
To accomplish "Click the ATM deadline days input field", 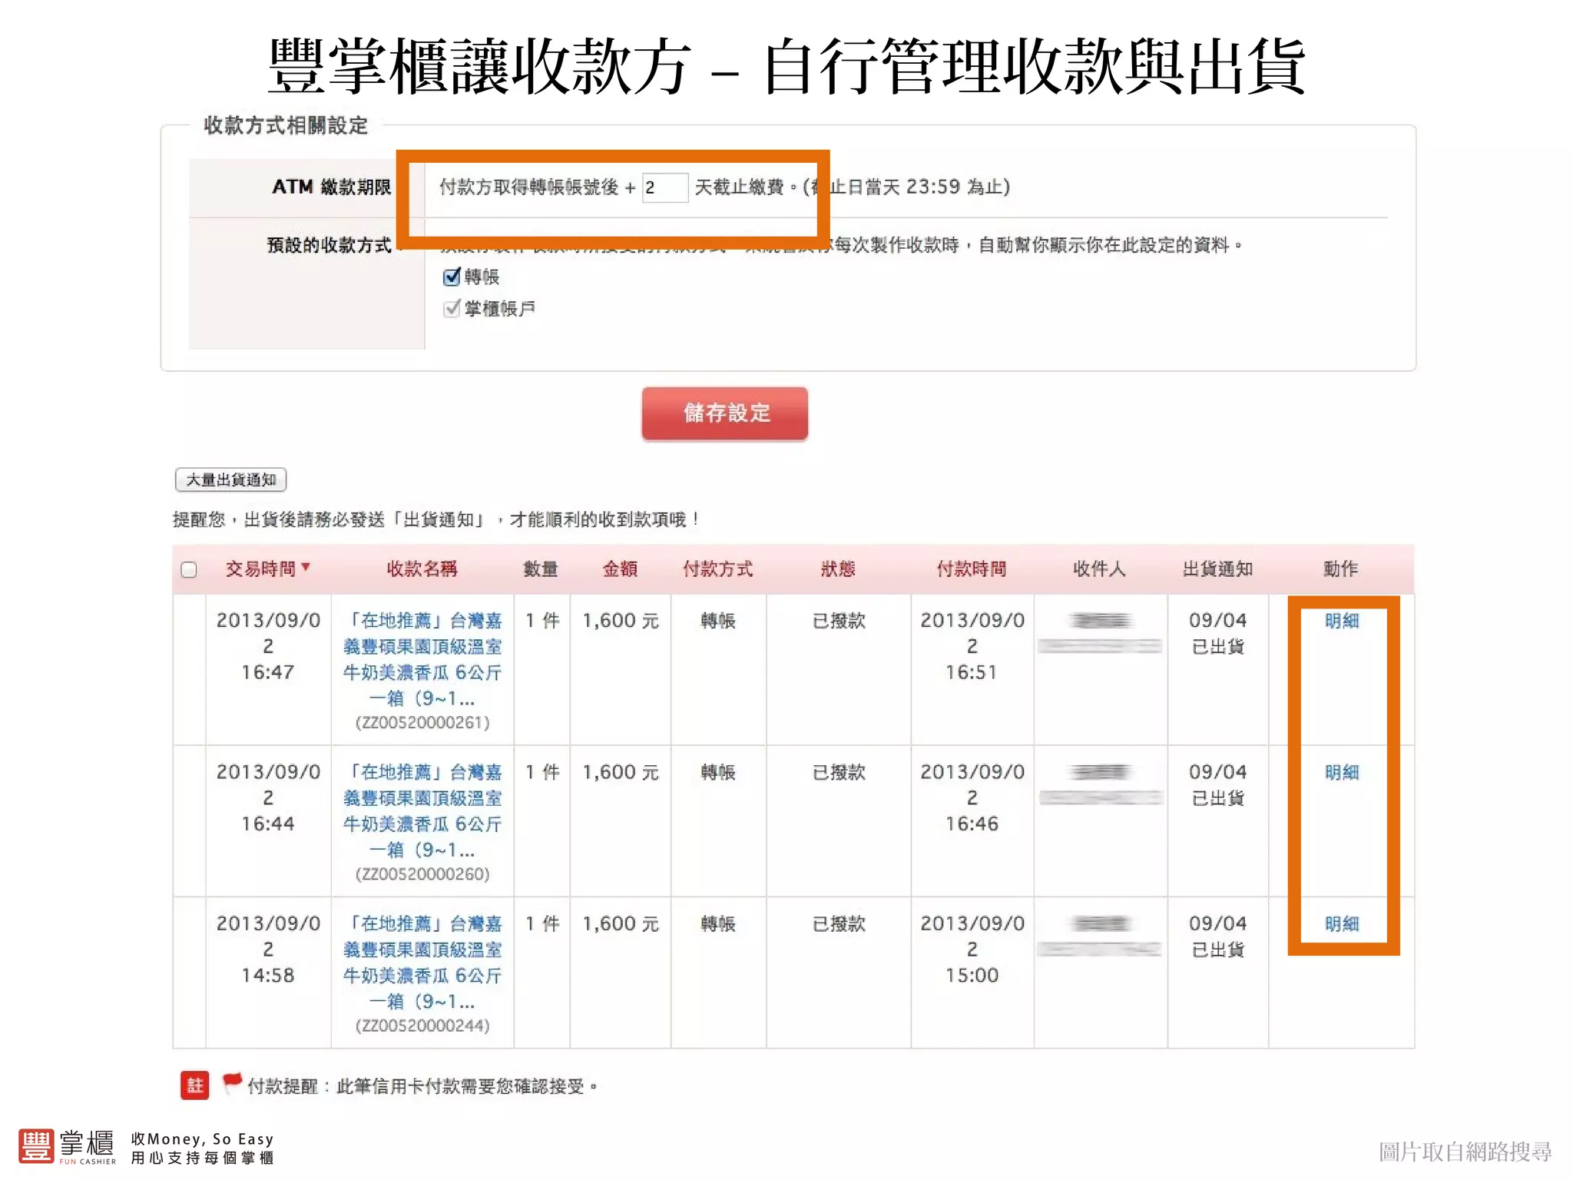I will [665, 187].
